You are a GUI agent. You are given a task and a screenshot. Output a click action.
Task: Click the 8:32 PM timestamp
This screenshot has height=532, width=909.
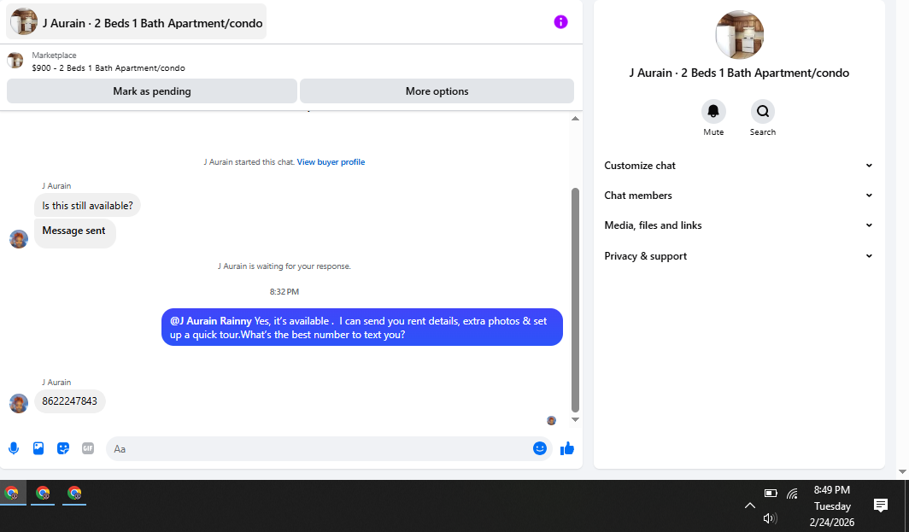tap(284, 291)
